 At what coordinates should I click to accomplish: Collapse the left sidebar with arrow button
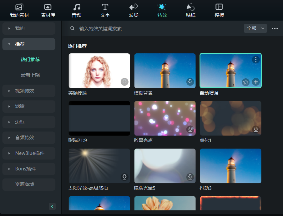coord(52,206)
